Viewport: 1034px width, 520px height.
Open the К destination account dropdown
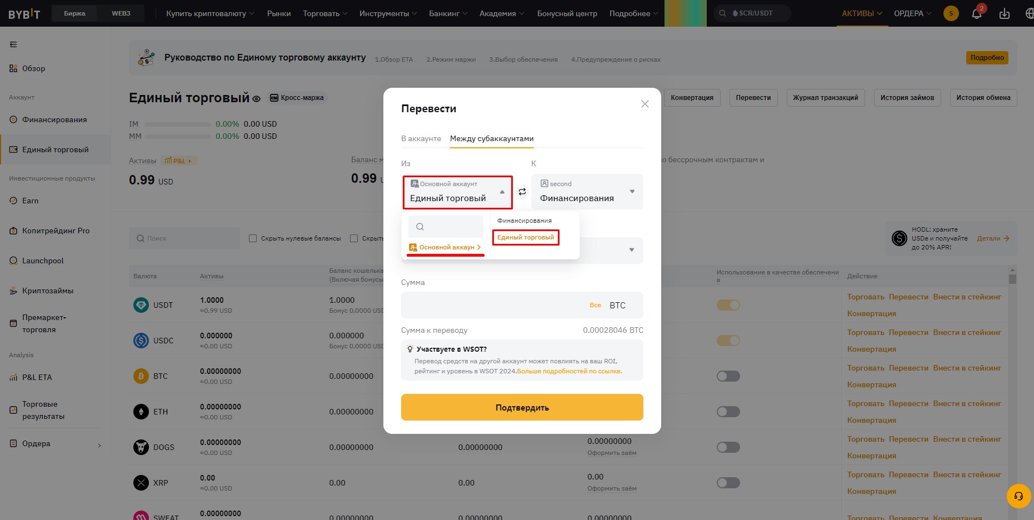pyautogui.click(x=587, y=192)
